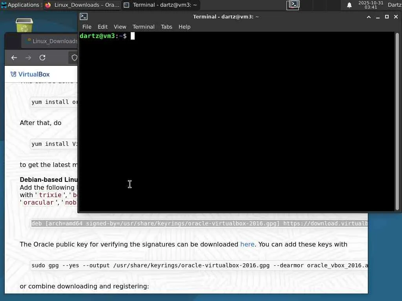The image size is (402, 301).
Task: Click the 'trixie' code word
Action: pyautogui.click(x=50, y=195)
